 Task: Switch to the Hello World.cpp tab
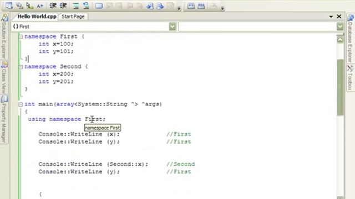coord(37,17)
